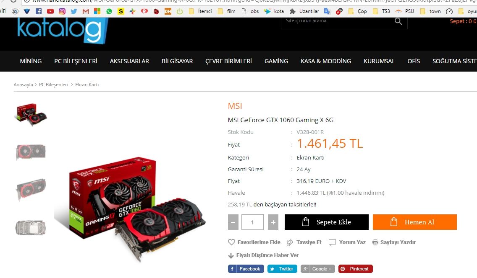The height and width of the screenshot is (278, 477).
Task: Click the orange Hemen Al button
Action: [414, 222]
